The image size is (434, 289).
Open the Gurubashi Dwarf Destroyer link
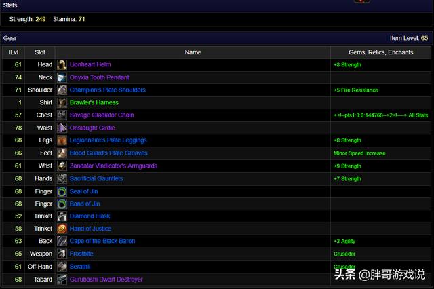point(106,280)
